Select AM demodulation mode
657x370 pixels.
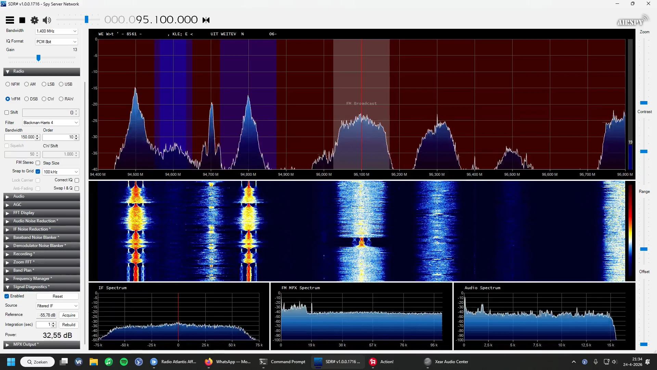pos(30,84)
